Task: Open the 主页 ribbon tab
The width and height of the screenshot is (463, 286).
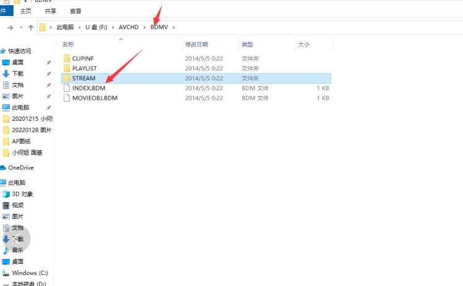Action: click(25, 11)
